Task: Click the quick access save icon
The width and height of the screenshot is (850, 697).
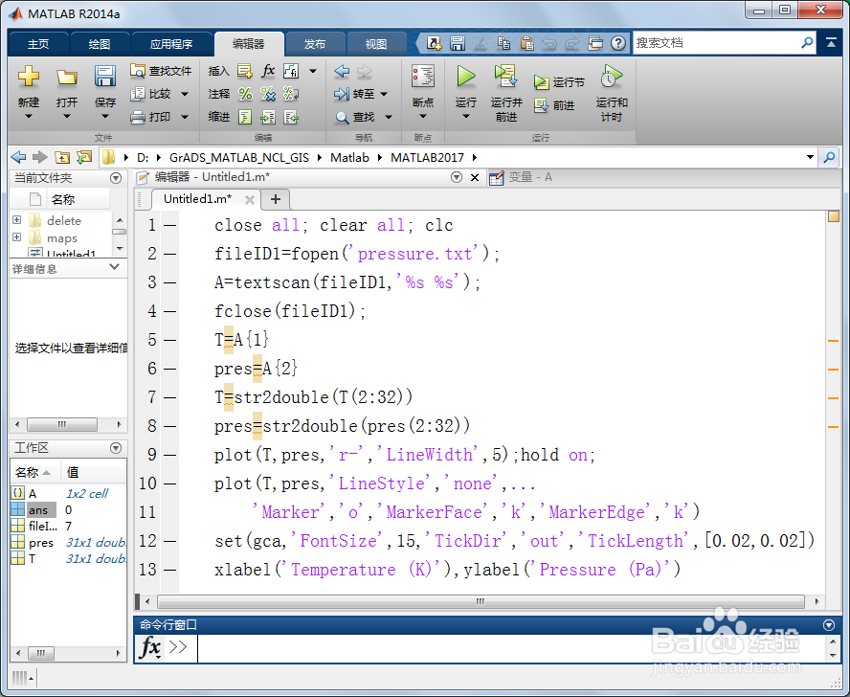Action: (x=458, y=43)
